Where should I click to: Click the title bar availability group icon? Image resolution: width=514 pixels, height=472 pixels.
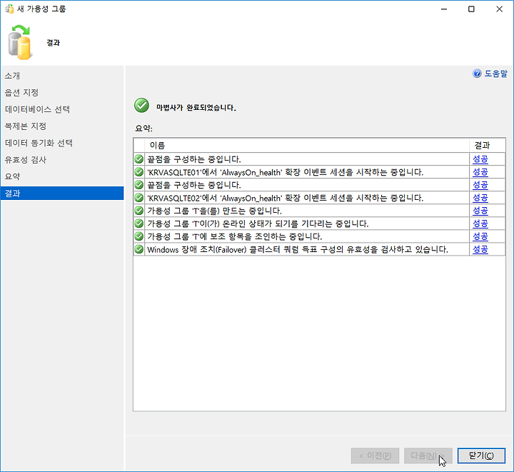coord(9,9)
